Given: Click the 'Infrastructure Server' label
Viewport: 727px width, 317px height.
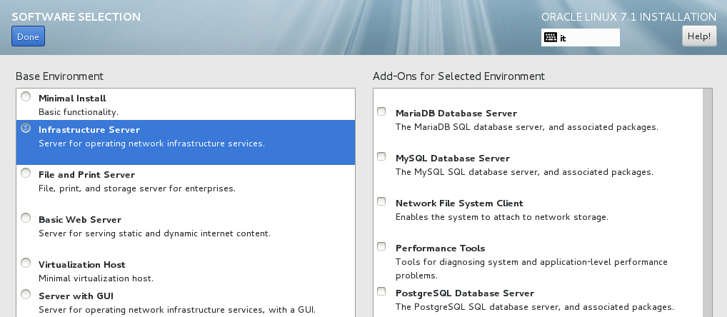Looking at the screenshot, I should (89, 130).
